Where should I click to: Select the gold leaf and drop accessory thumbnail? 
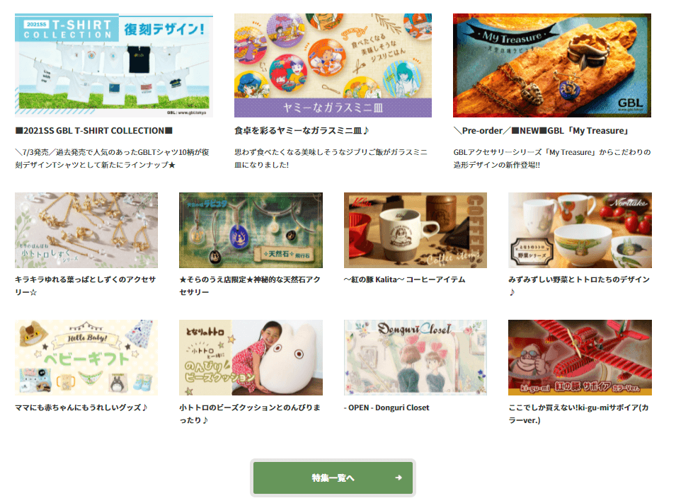[x=86, y=230]
